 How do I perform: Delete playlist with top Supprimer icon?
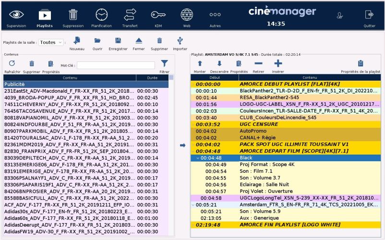click(159, 40)
